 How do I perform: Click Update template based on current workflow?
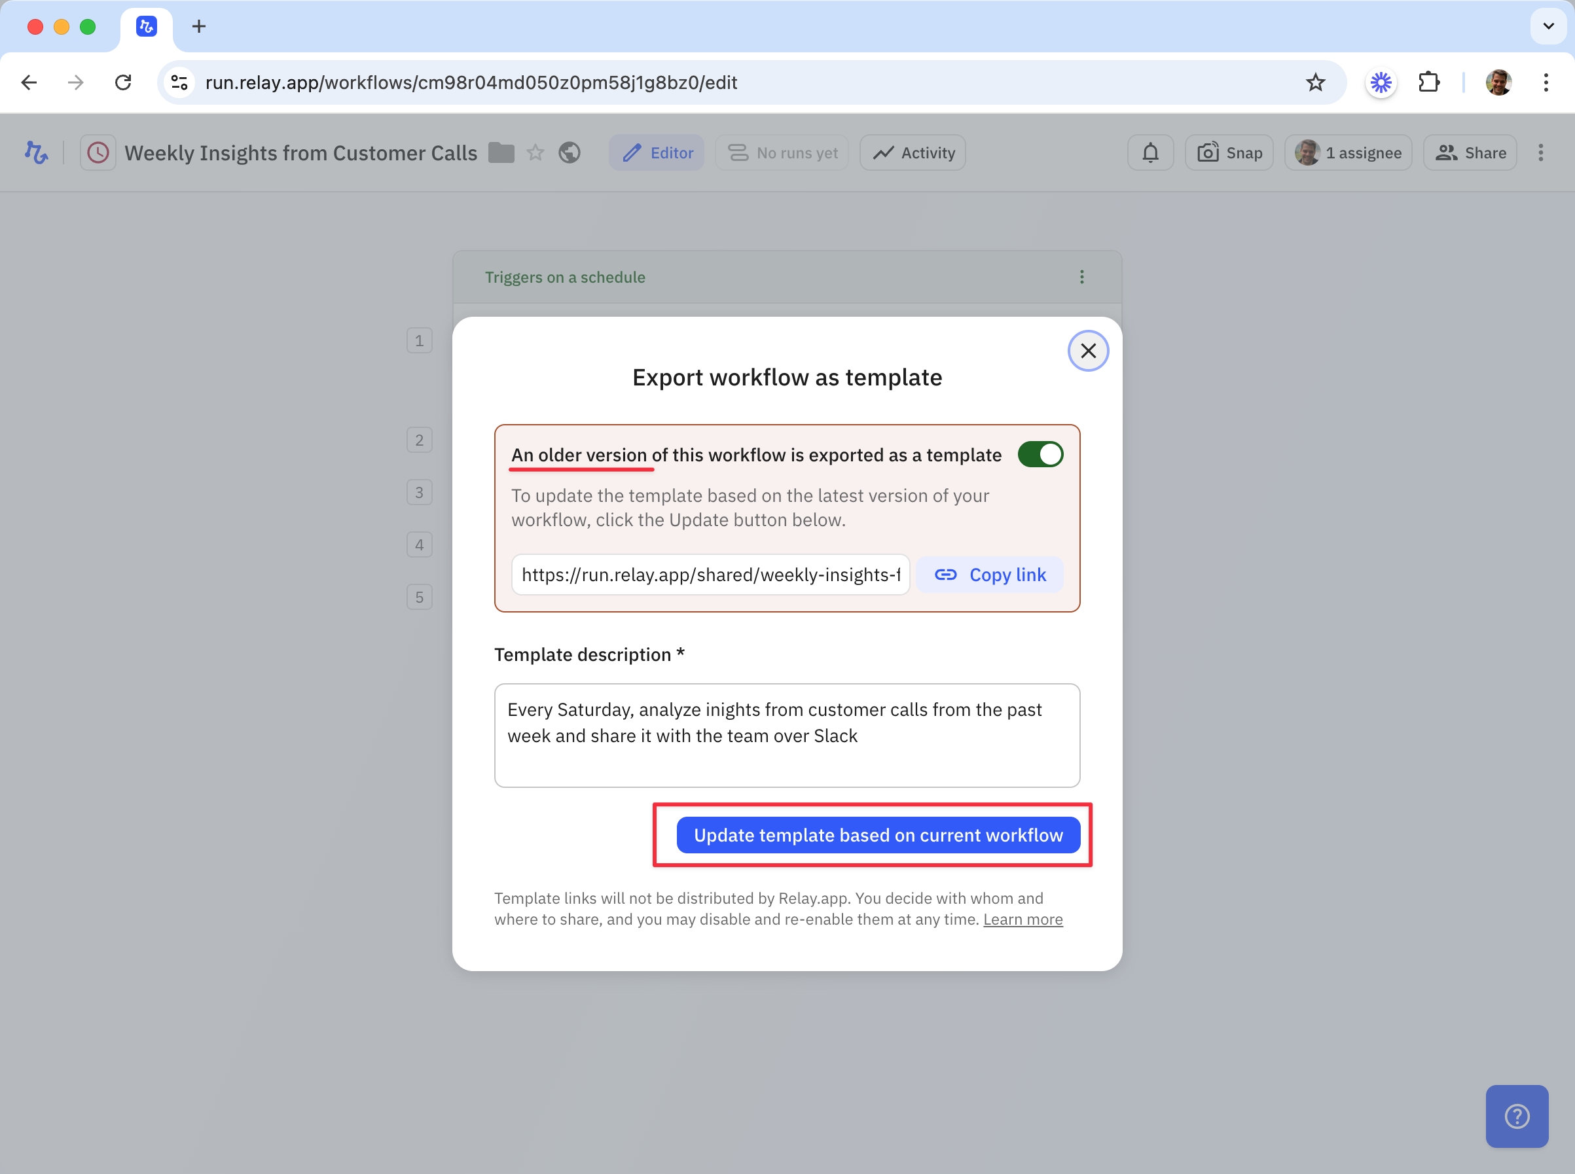coord(878,835)
